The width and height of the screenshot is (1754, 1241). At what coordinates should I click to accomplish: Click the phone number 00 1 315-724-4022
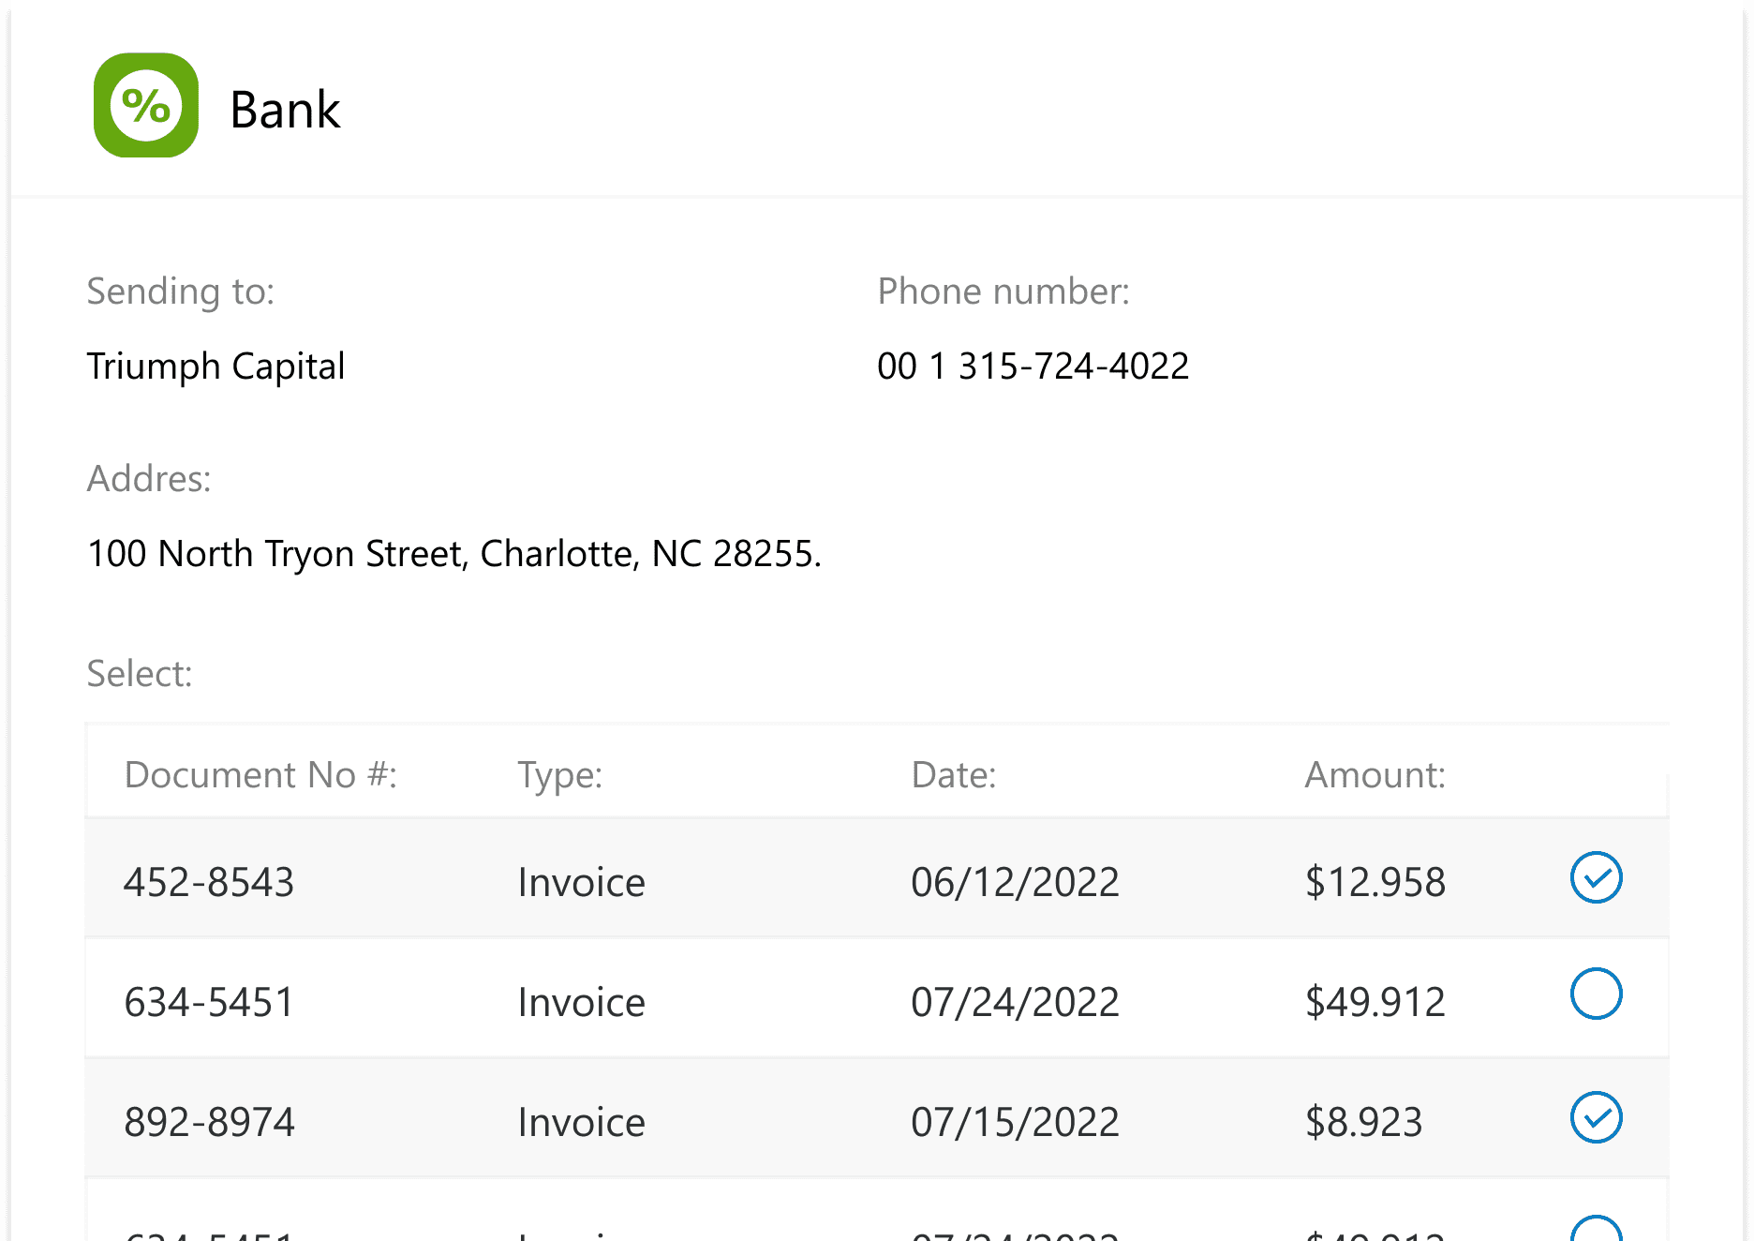pos(1033,366)
